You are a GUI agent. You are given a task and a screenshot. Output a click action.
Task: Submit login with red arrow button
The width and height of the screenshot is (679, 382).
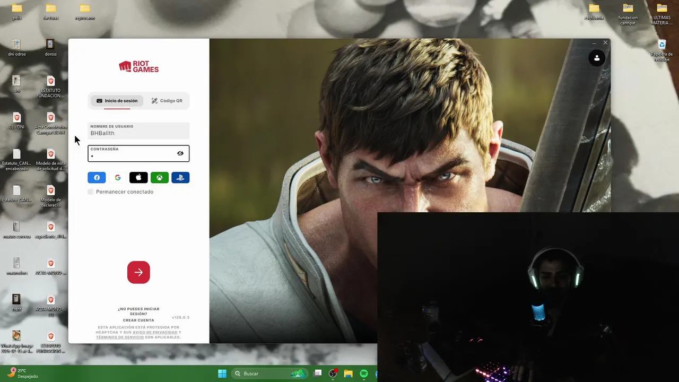[x=138, y=272]
